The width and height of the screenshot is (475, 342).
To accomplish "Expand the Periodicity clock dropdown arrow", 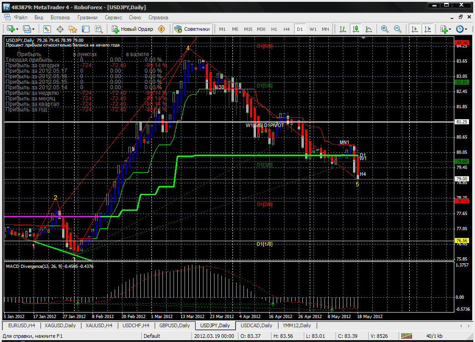I will 466,29.
